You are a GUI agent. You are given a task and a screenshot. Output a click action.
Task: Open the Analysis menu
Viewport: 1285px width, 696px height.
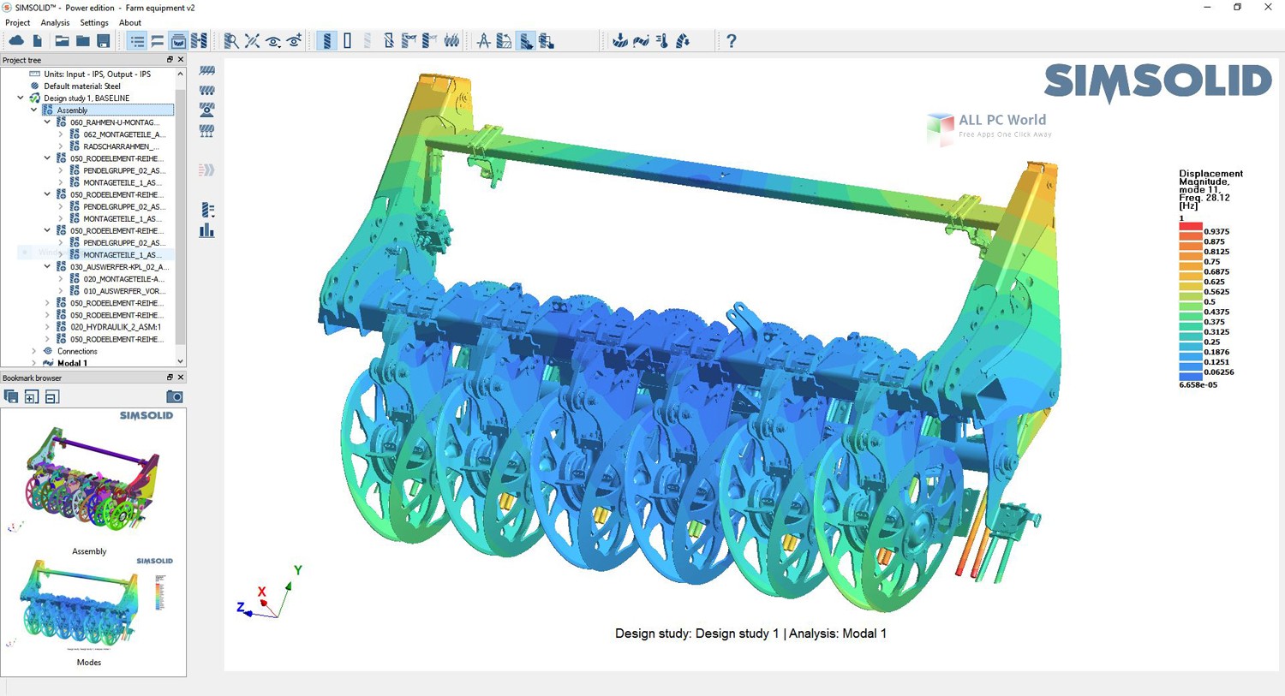[x=55, y=22]
